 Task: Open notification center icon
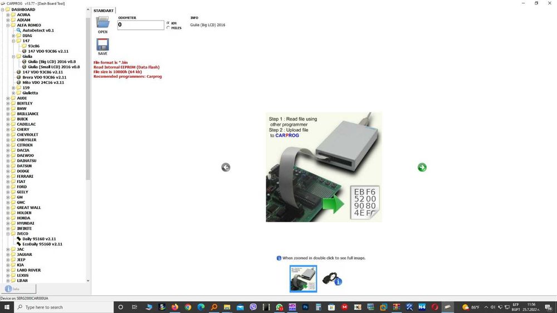pos(549,307)
